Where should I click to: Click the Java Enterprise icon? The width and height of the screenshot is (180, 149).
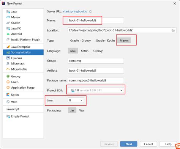tap(8, 47)
